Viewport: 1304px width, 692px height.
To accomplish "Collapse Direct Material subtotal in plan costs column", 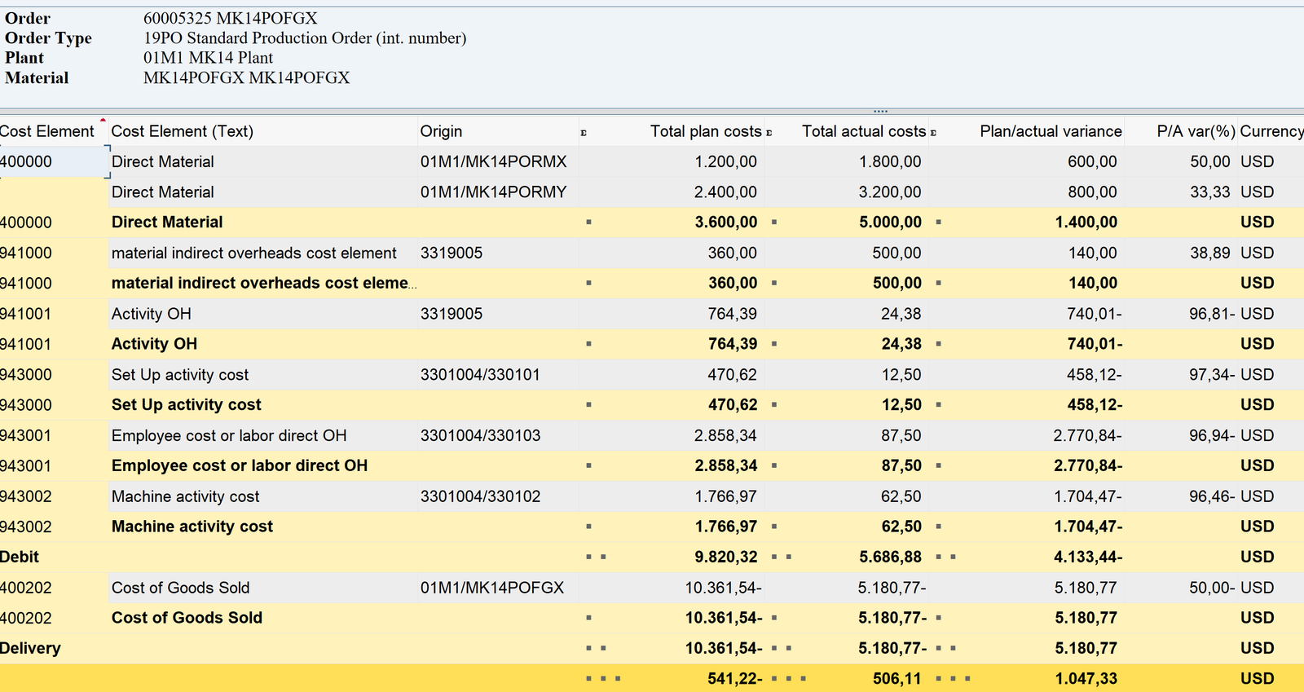I will pyautogui.click(x=588, y=223).
